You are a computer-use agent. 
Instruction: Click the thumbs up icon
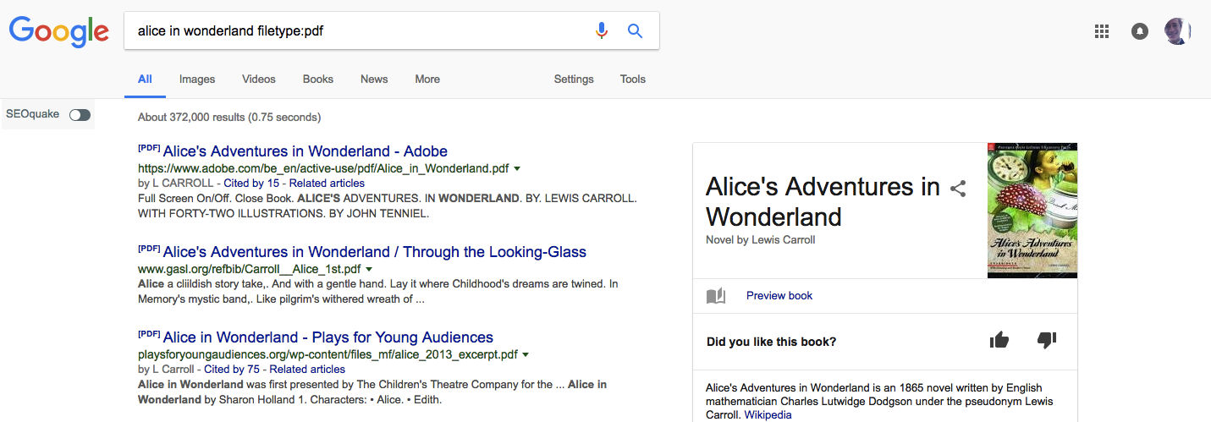coord(999,341)
